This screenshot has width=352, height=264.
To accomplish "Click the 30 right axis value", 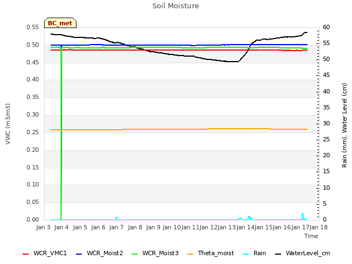I will click(x=326, y=123).
